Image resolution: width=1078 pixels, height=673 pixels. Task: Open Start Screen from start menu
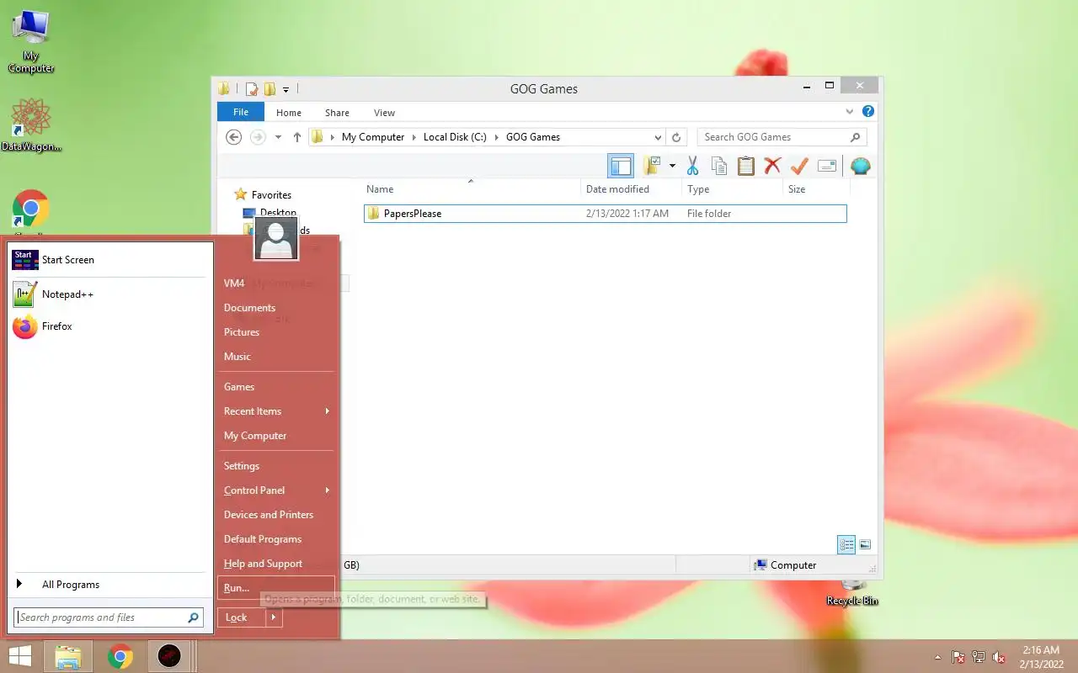108,260
